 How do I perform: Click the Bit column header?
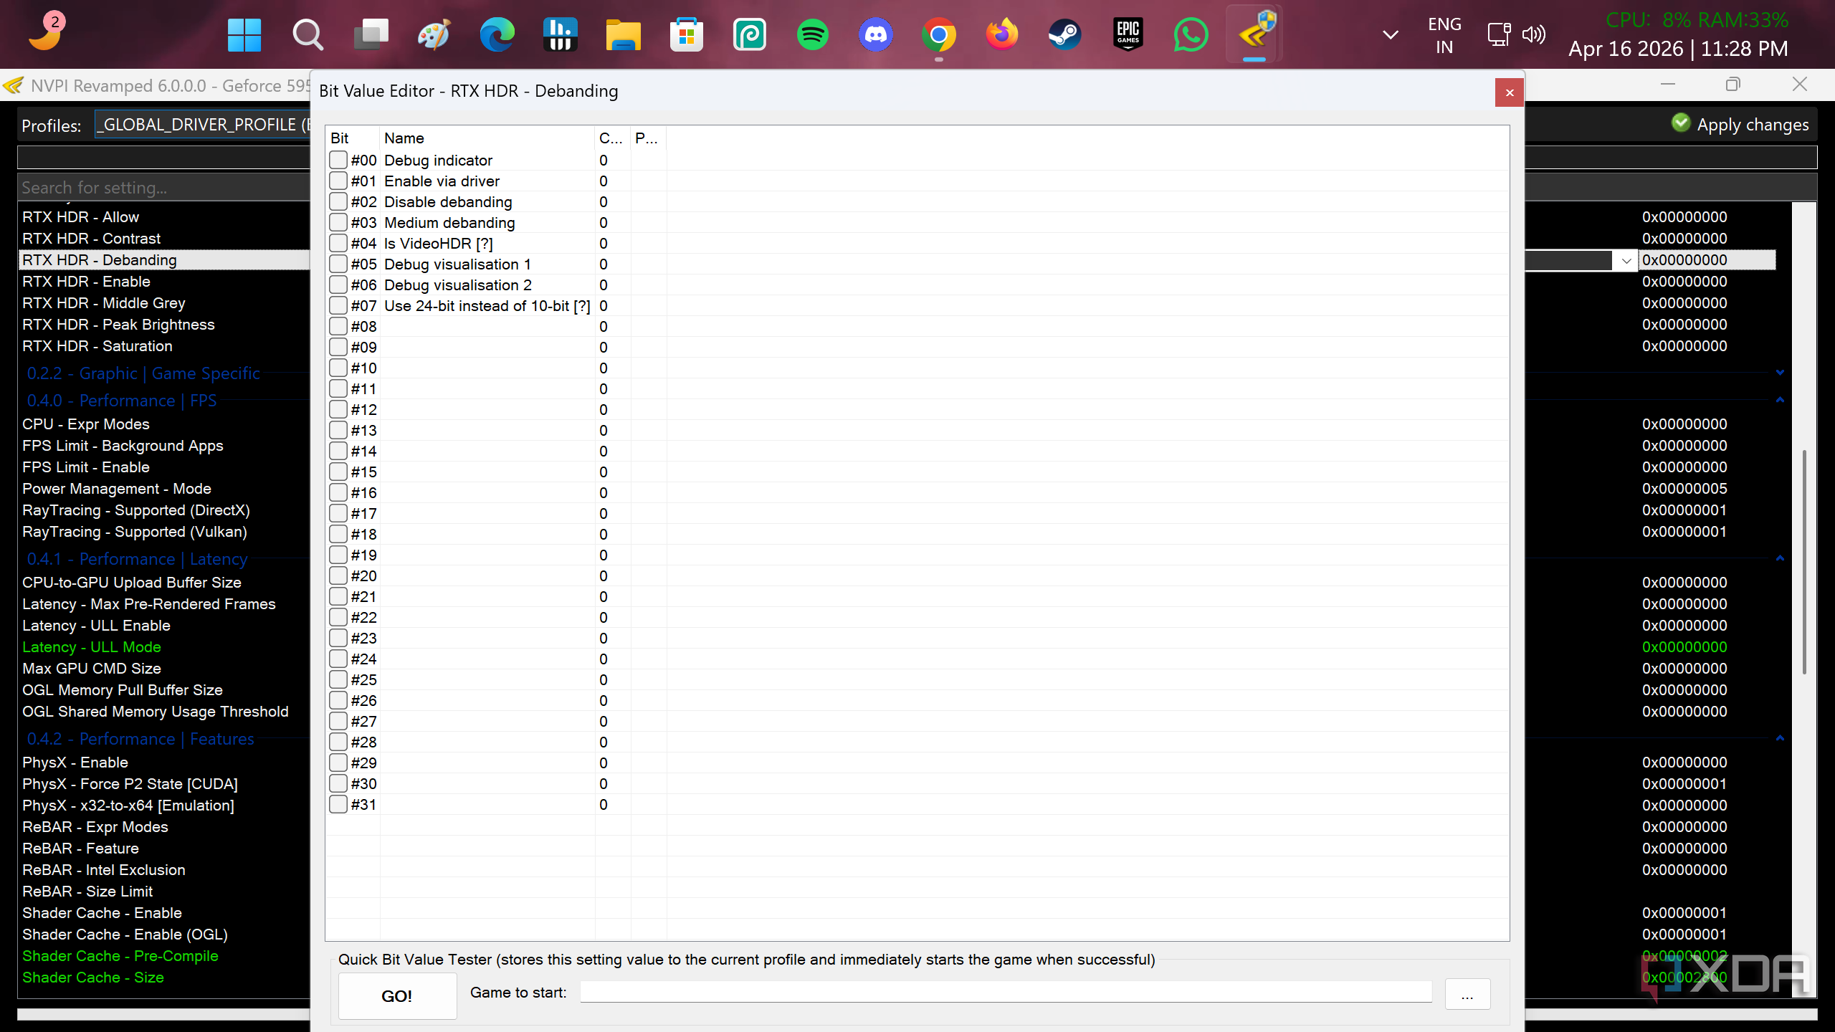(353, 138)
